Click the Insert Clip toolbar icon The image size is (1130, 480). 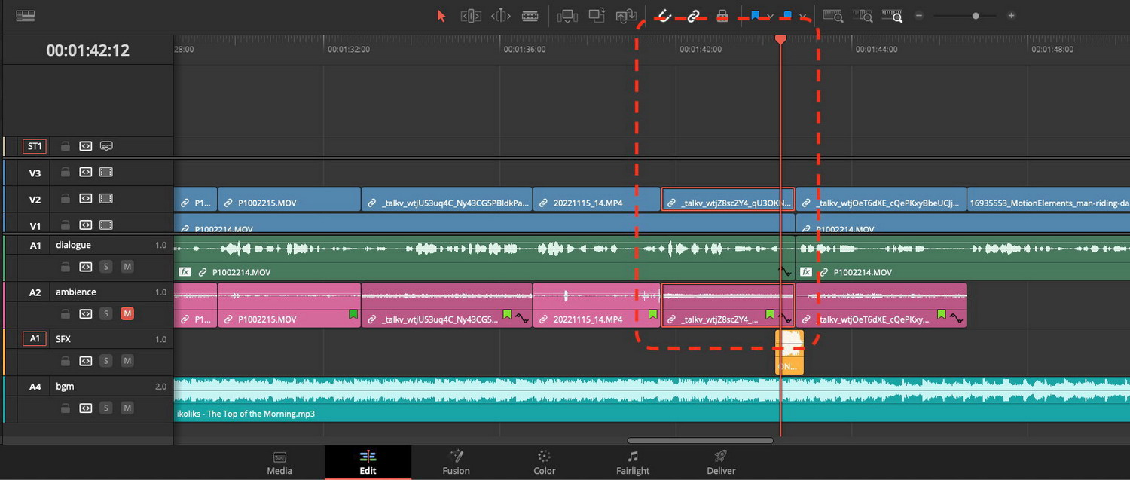pyautogui.click(x=567, y=16)
